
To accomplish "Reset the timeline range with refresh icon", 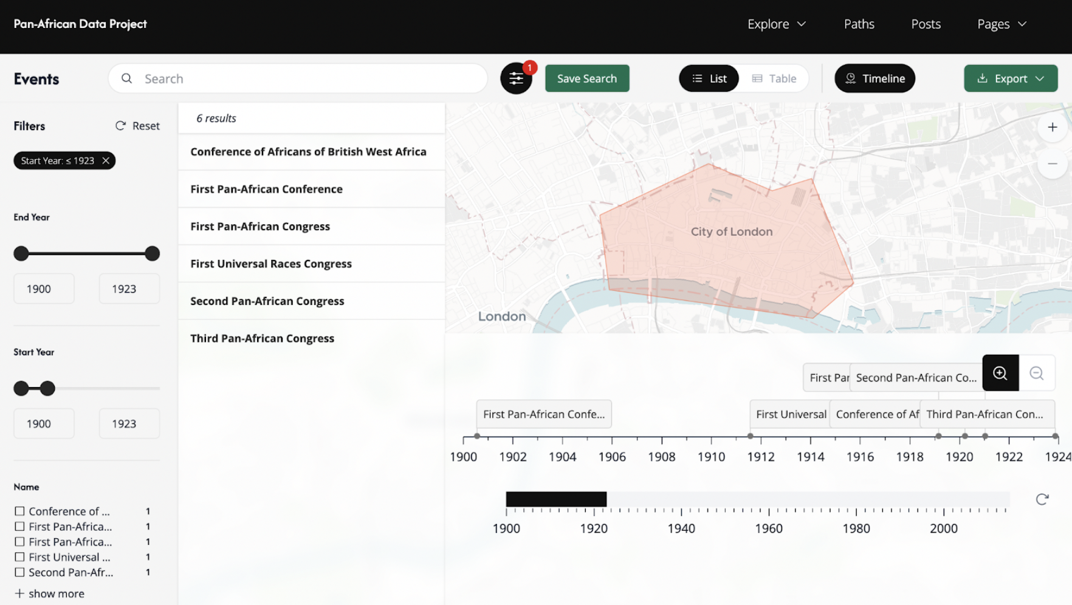I will 1042,499.
